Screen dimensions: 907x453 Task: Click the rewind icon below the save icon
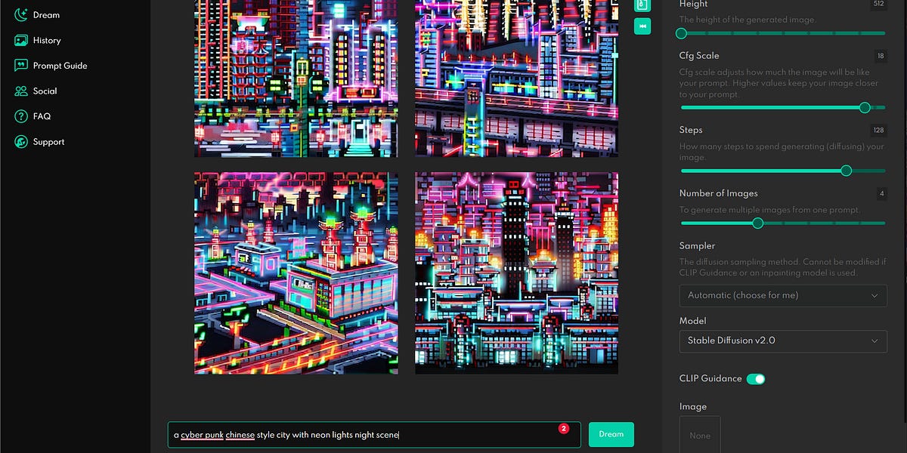[x=642, y=27]
